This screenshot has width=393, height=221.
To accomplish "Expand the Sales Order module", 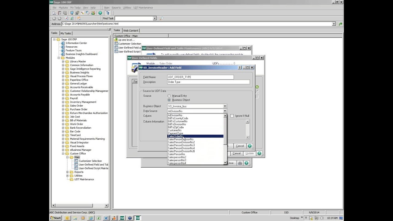I will tap(63, 106).
